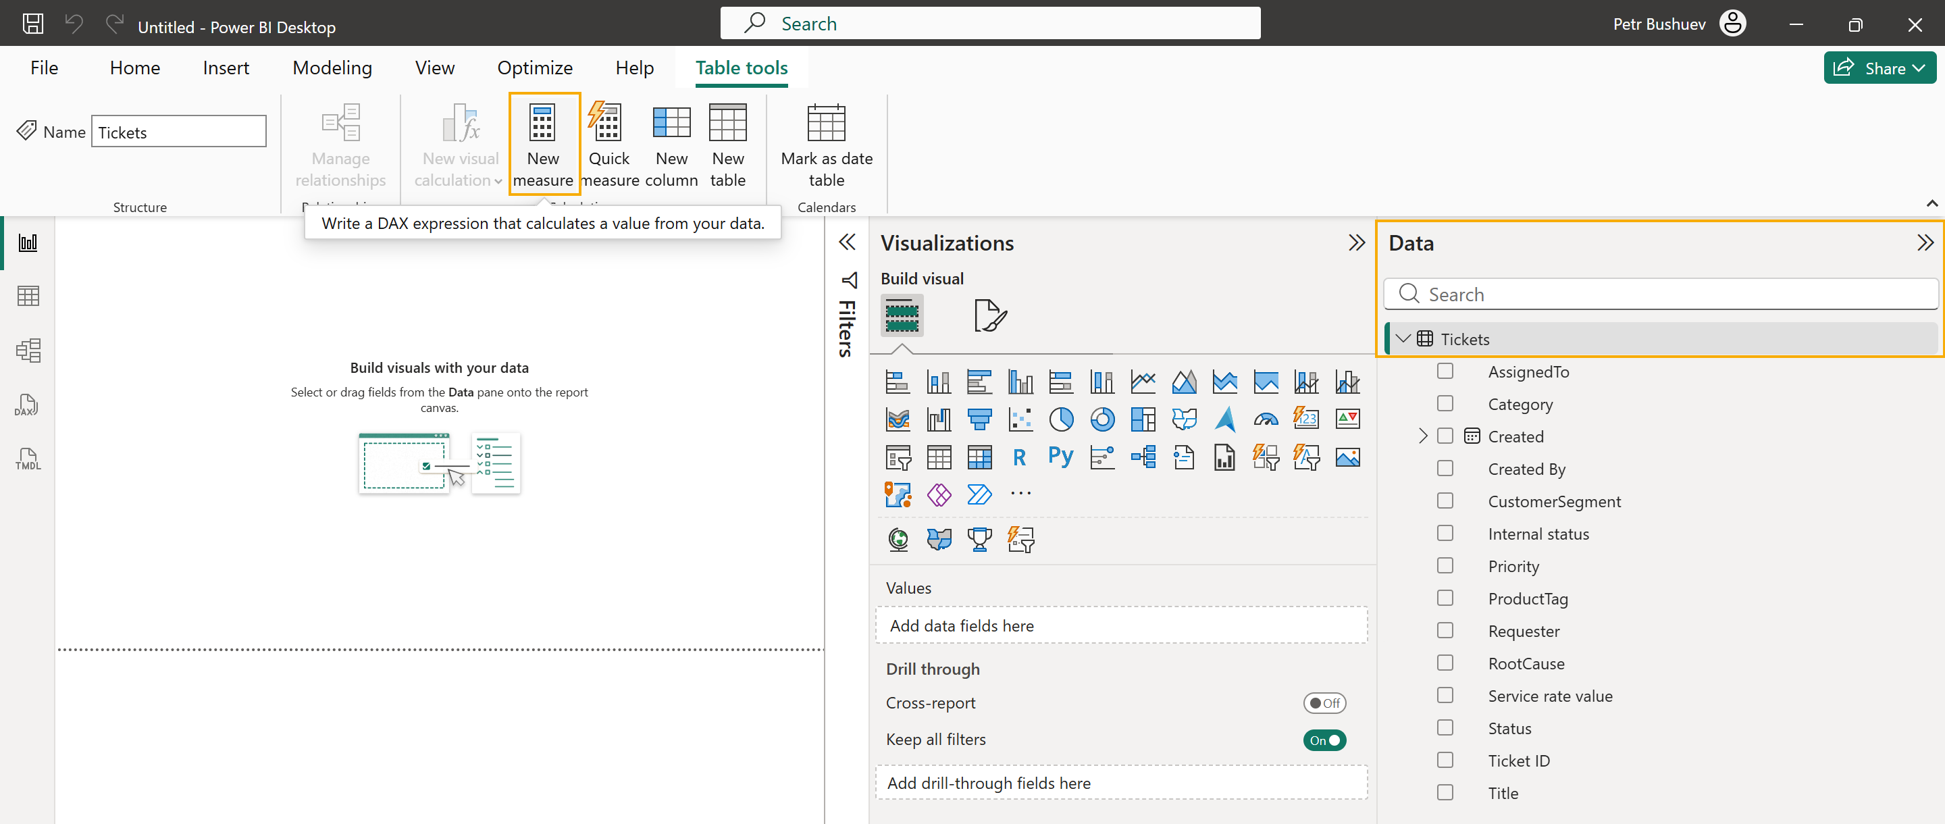
Task: Switch to the Home tab
Action: coord(134,68)
